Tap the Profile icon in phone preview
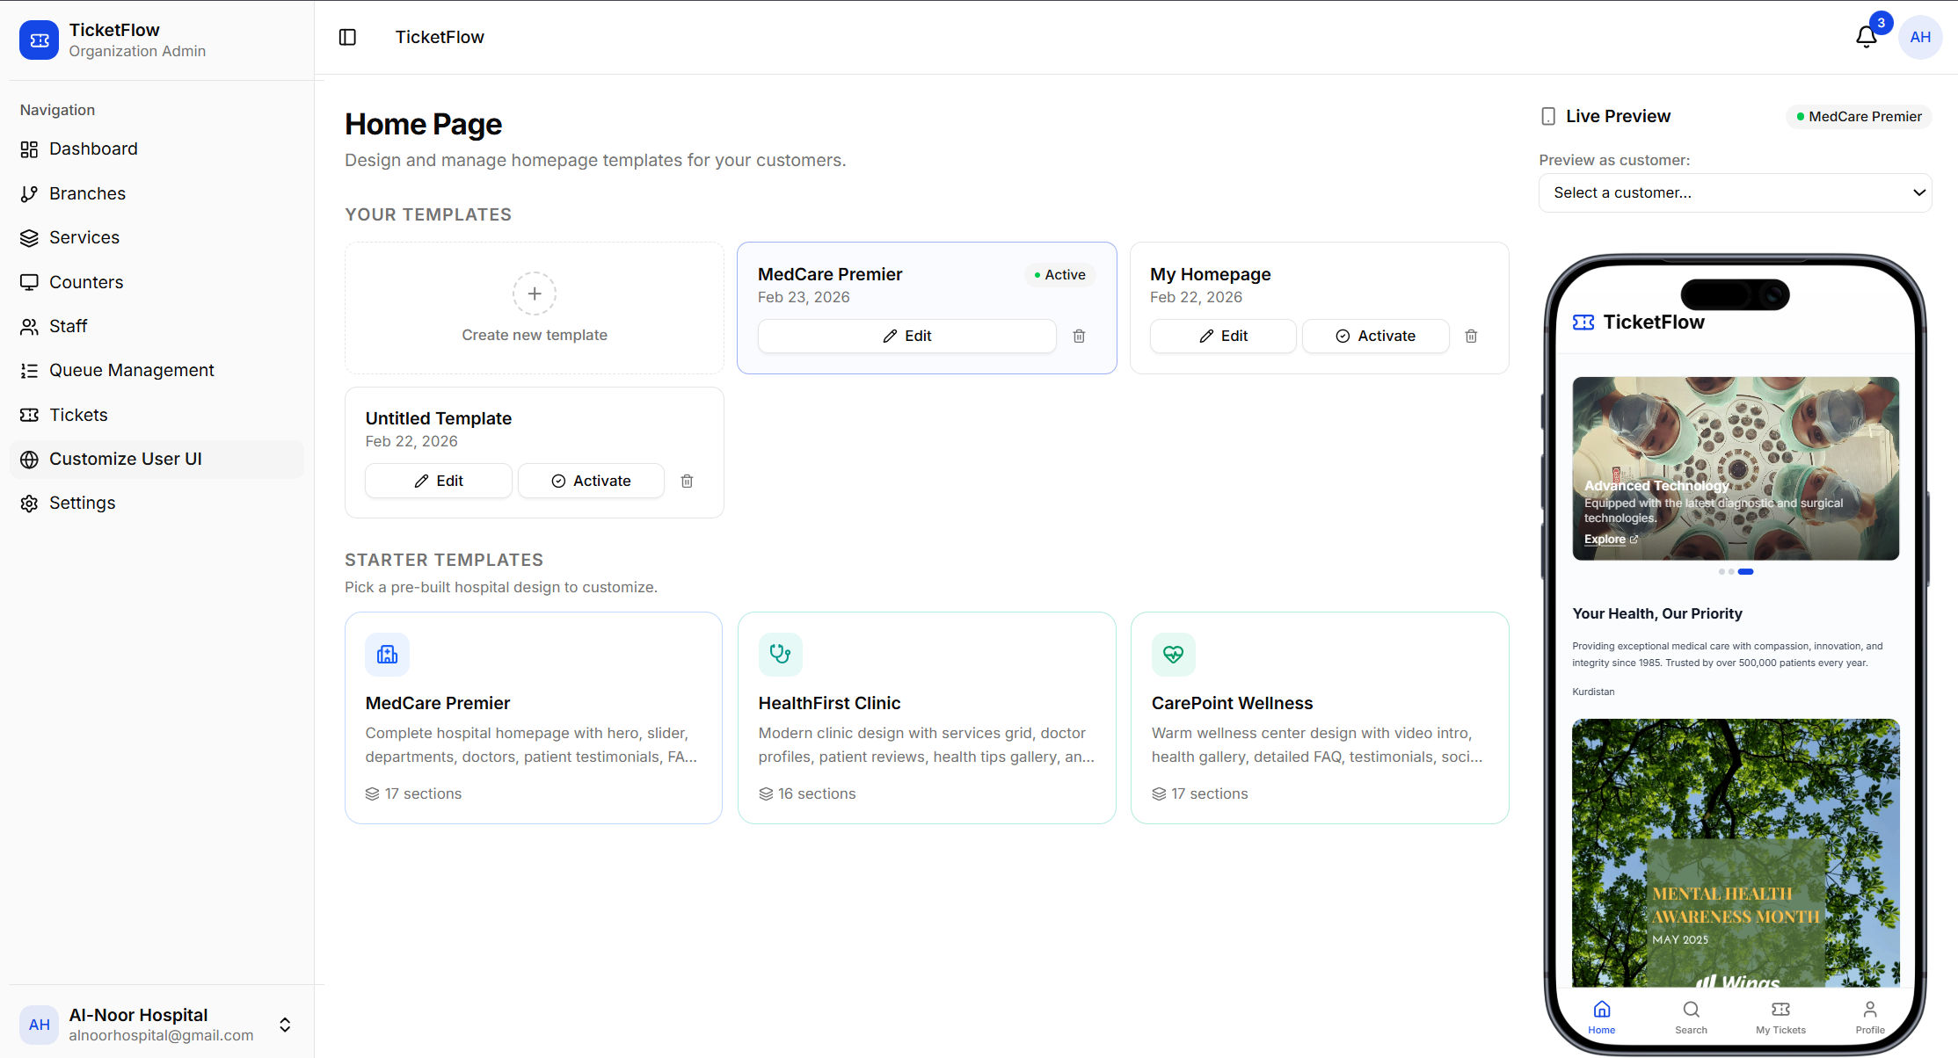This screenshot has height=1058, width=1958. (1868, 1011)
